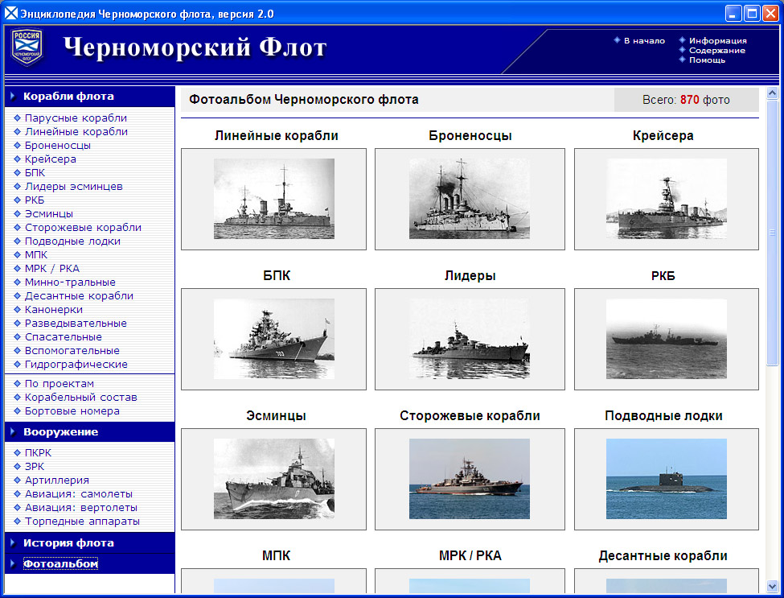Select Вспомогательные in the sidebar
Viewport: 784px width, 598px height.
pos(72,351)
